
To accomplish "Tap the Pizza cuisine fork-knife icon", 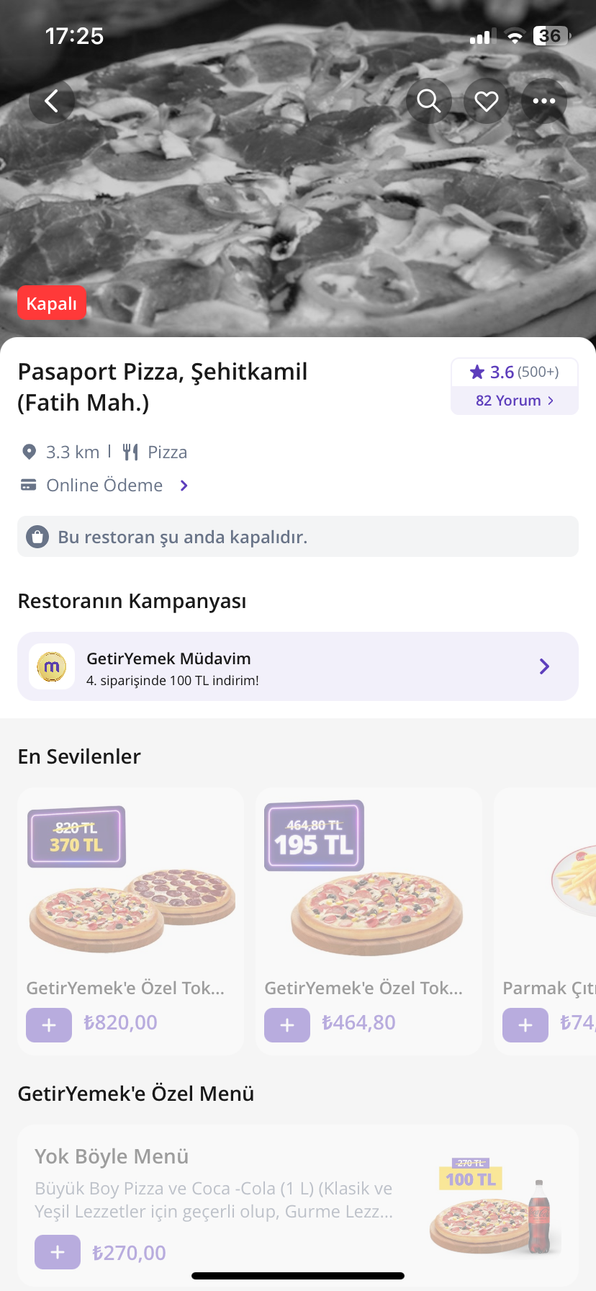I will pos(130,452).
